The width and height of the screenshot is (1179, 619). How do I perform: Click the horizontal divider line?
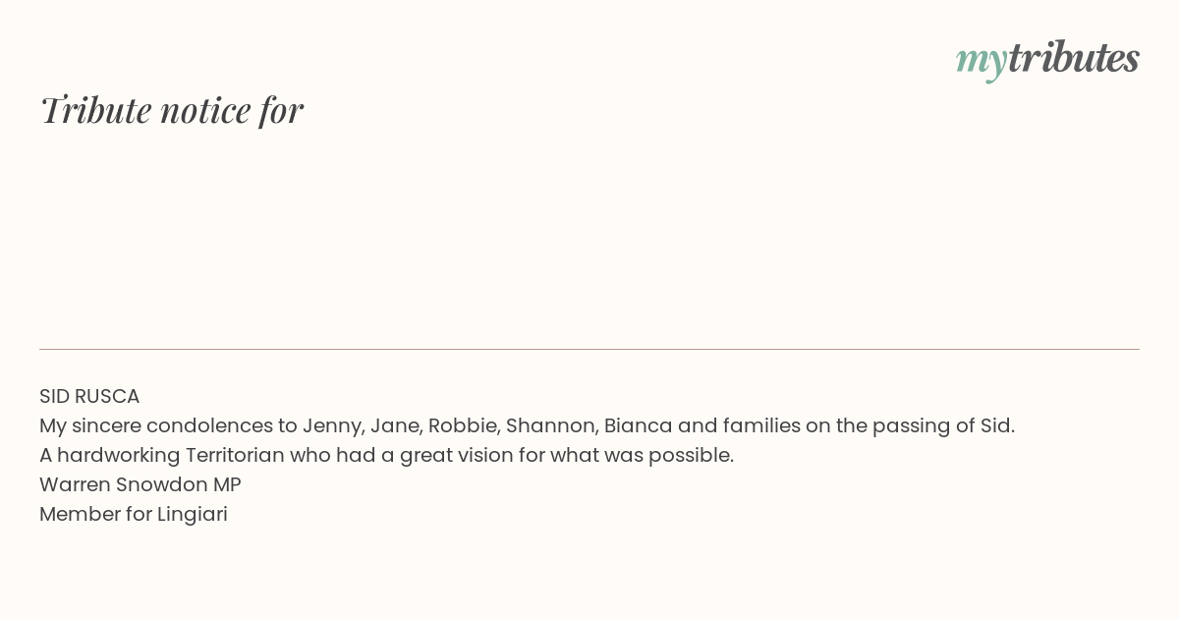(589, 349)
